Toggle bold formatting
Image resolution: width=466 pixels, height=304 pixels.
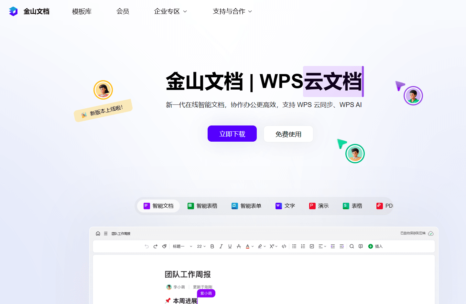point(212,246)
